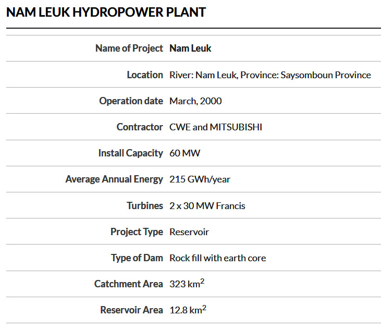Viewport: 381px width, 329px height.
Task: Click the Nam Leuk Hydropower Plant heading
Action: point(106,12)
